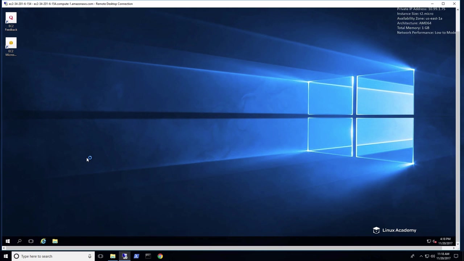The image size is (464, 261).
Task: Expand the local tray hidden icons chevron
Action: tap(421, 256)
